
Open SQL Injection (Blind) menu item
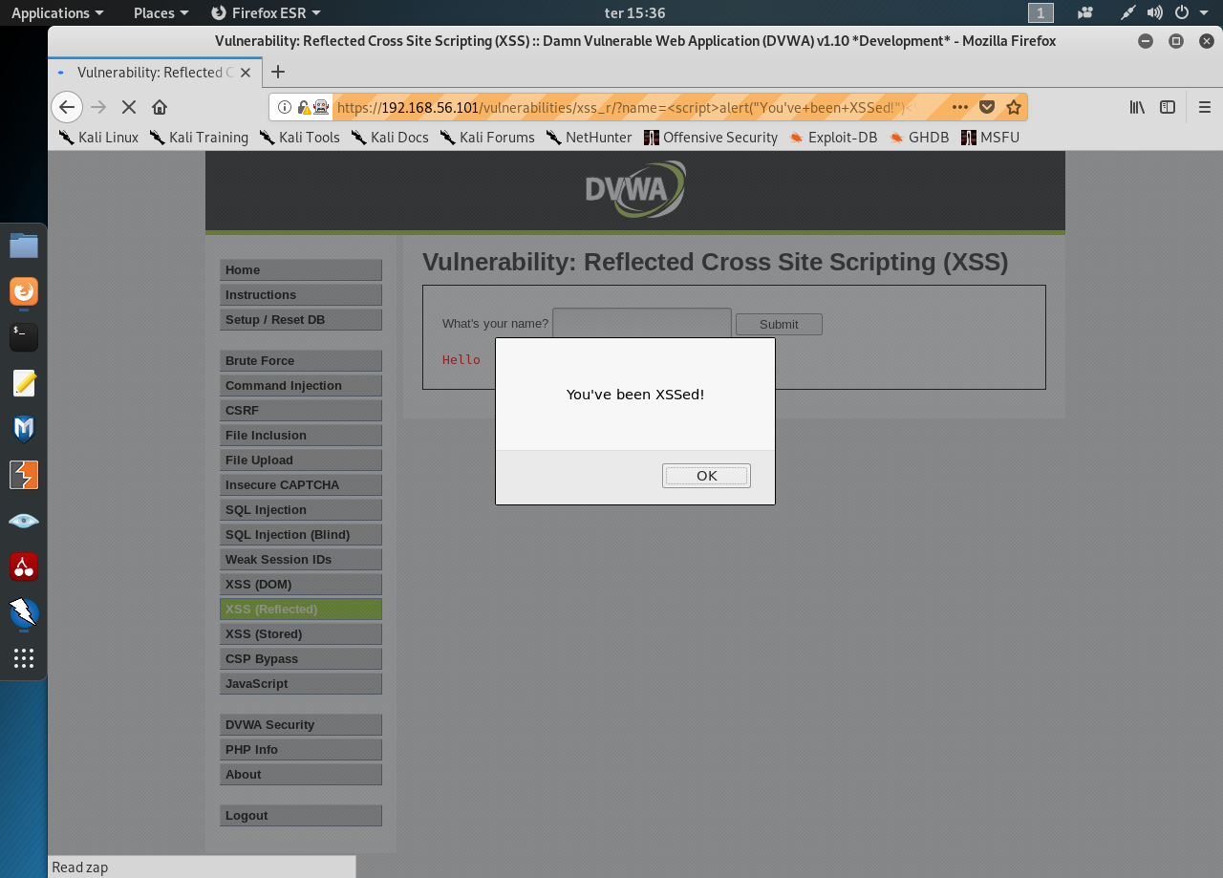[x=301, y=534]
